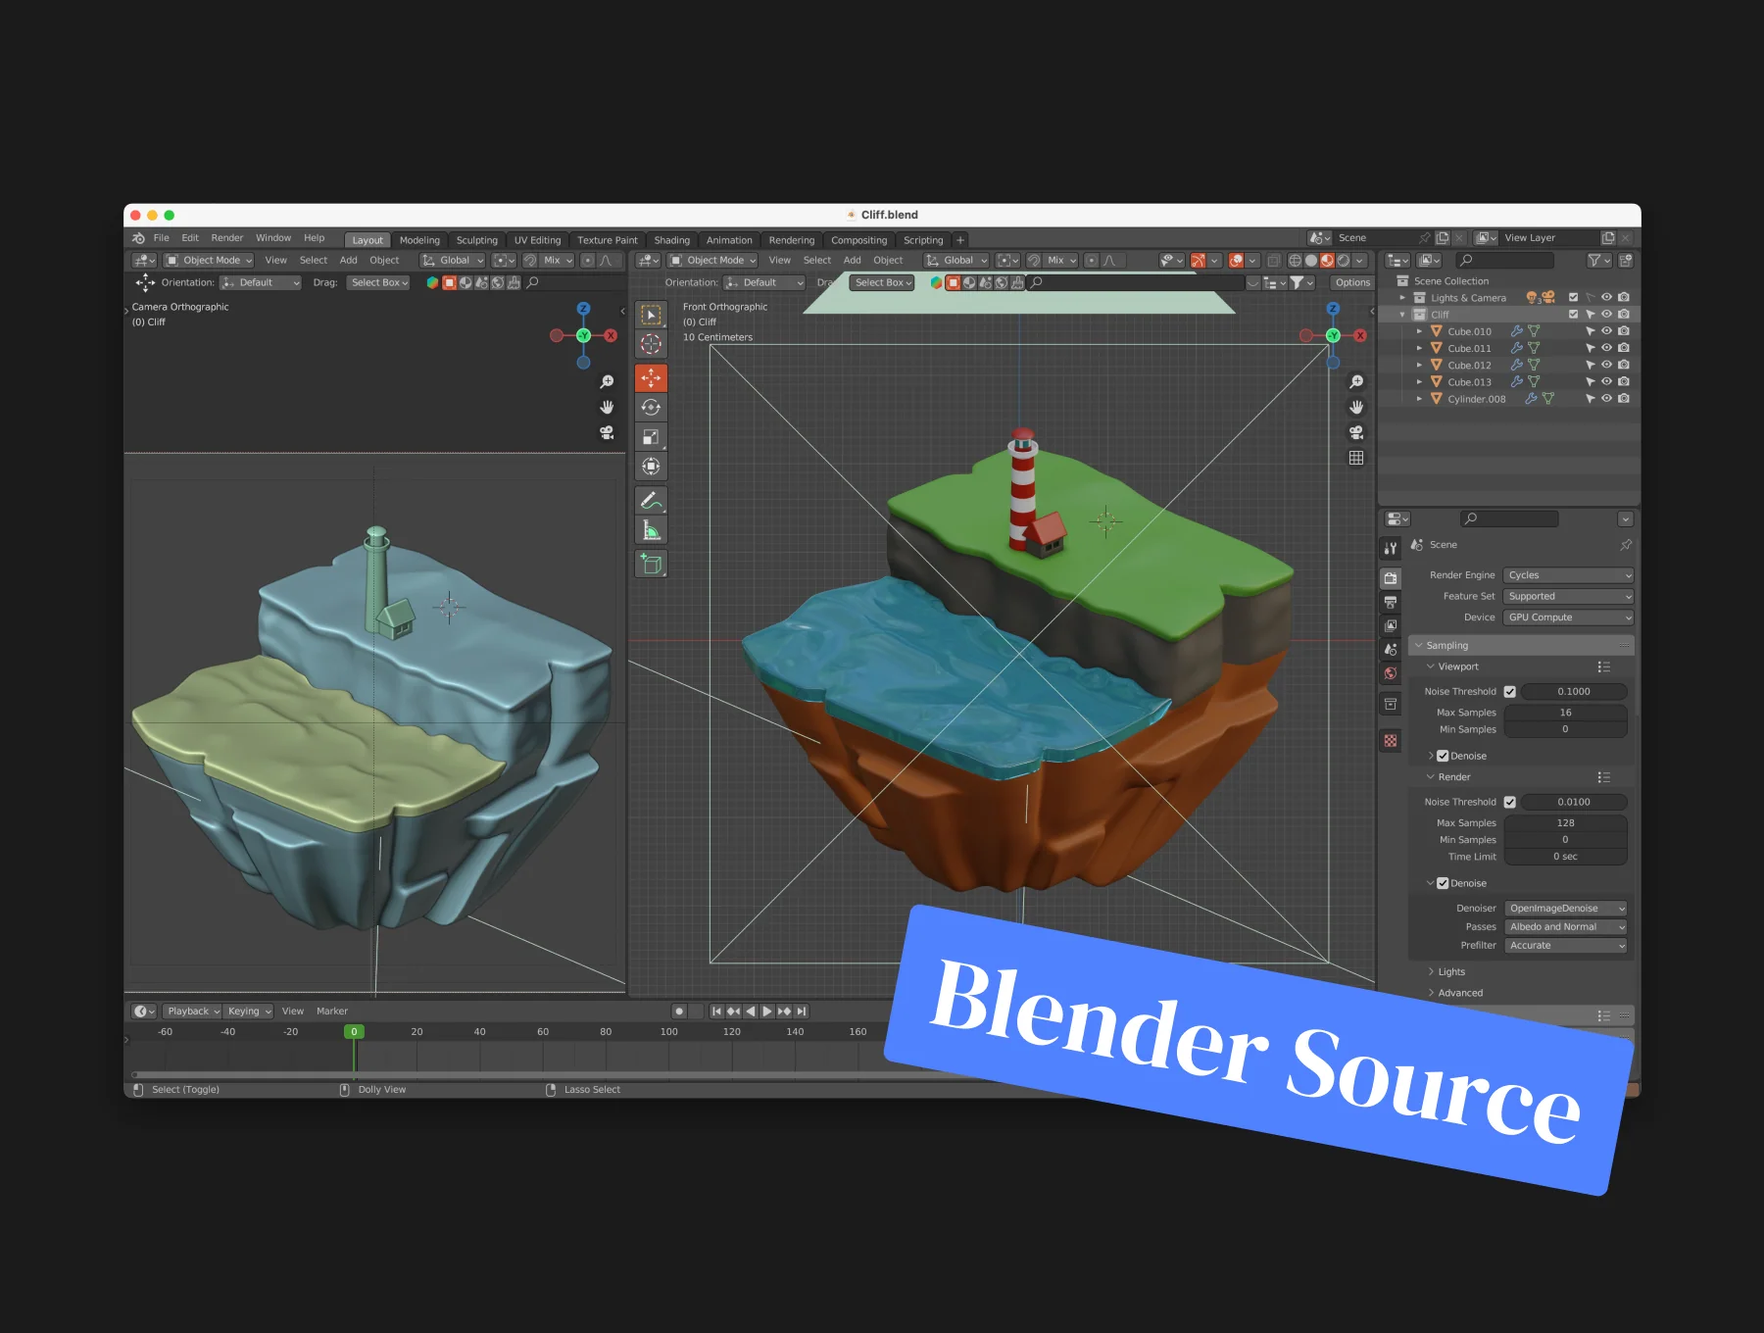The width and height of the screenshot is (1764, 1333).
Task: Select the Add Cube tool
Action: (x=651, y=564)
